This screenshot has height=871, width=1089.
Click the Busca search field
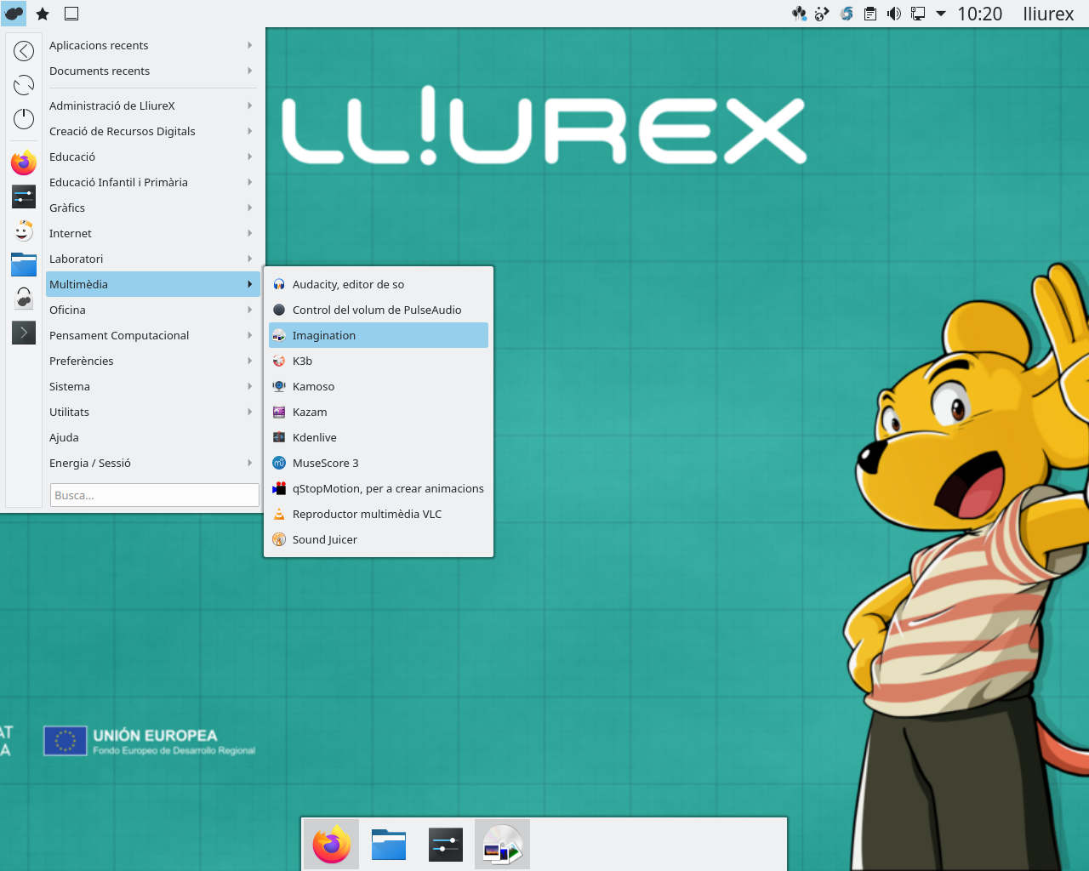click(154, 495)
